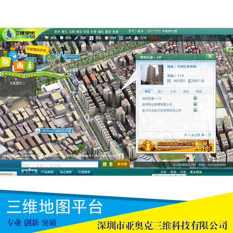Select the 单位 tab in popup
Image resolution: width=233 pixels, height=233 pixels.
pos(148,92)
